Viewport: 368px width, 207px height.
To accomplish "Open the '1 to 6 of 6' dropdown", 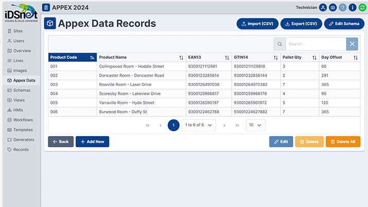I will pos(199,125).
